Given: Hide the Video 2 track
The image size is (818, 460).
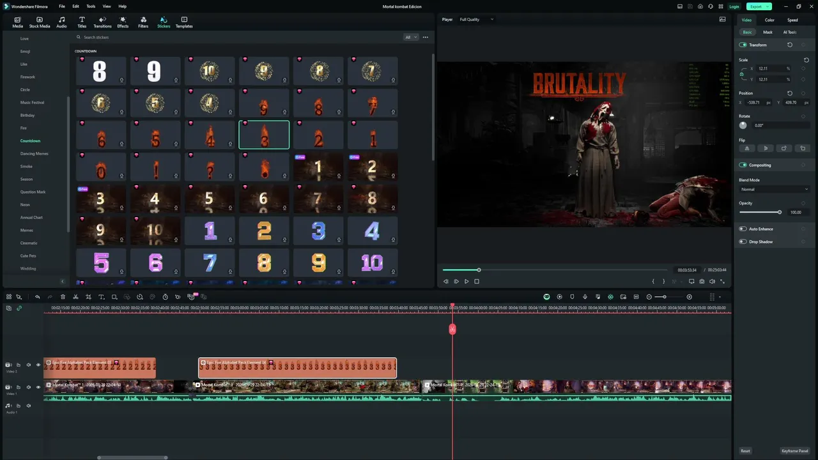Looking at the screenshot, I should [38, 365].
